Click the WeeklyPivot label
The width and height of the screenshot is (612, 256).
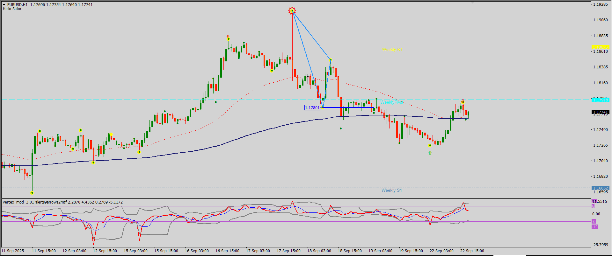pyautogui.click(x=391, y=102)
